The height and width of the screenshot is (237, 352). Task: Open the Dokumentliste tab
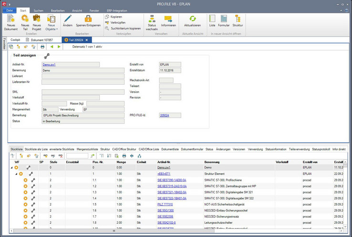tap(170, 149)
